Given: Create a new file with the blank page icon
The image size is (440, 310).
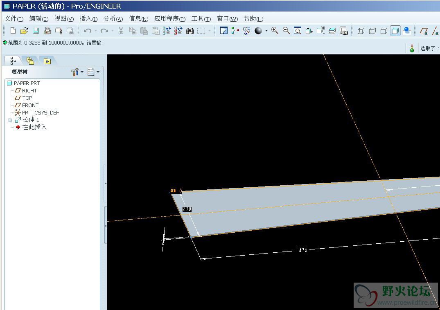Looking at the screenshot, I should tap(13, 31).
